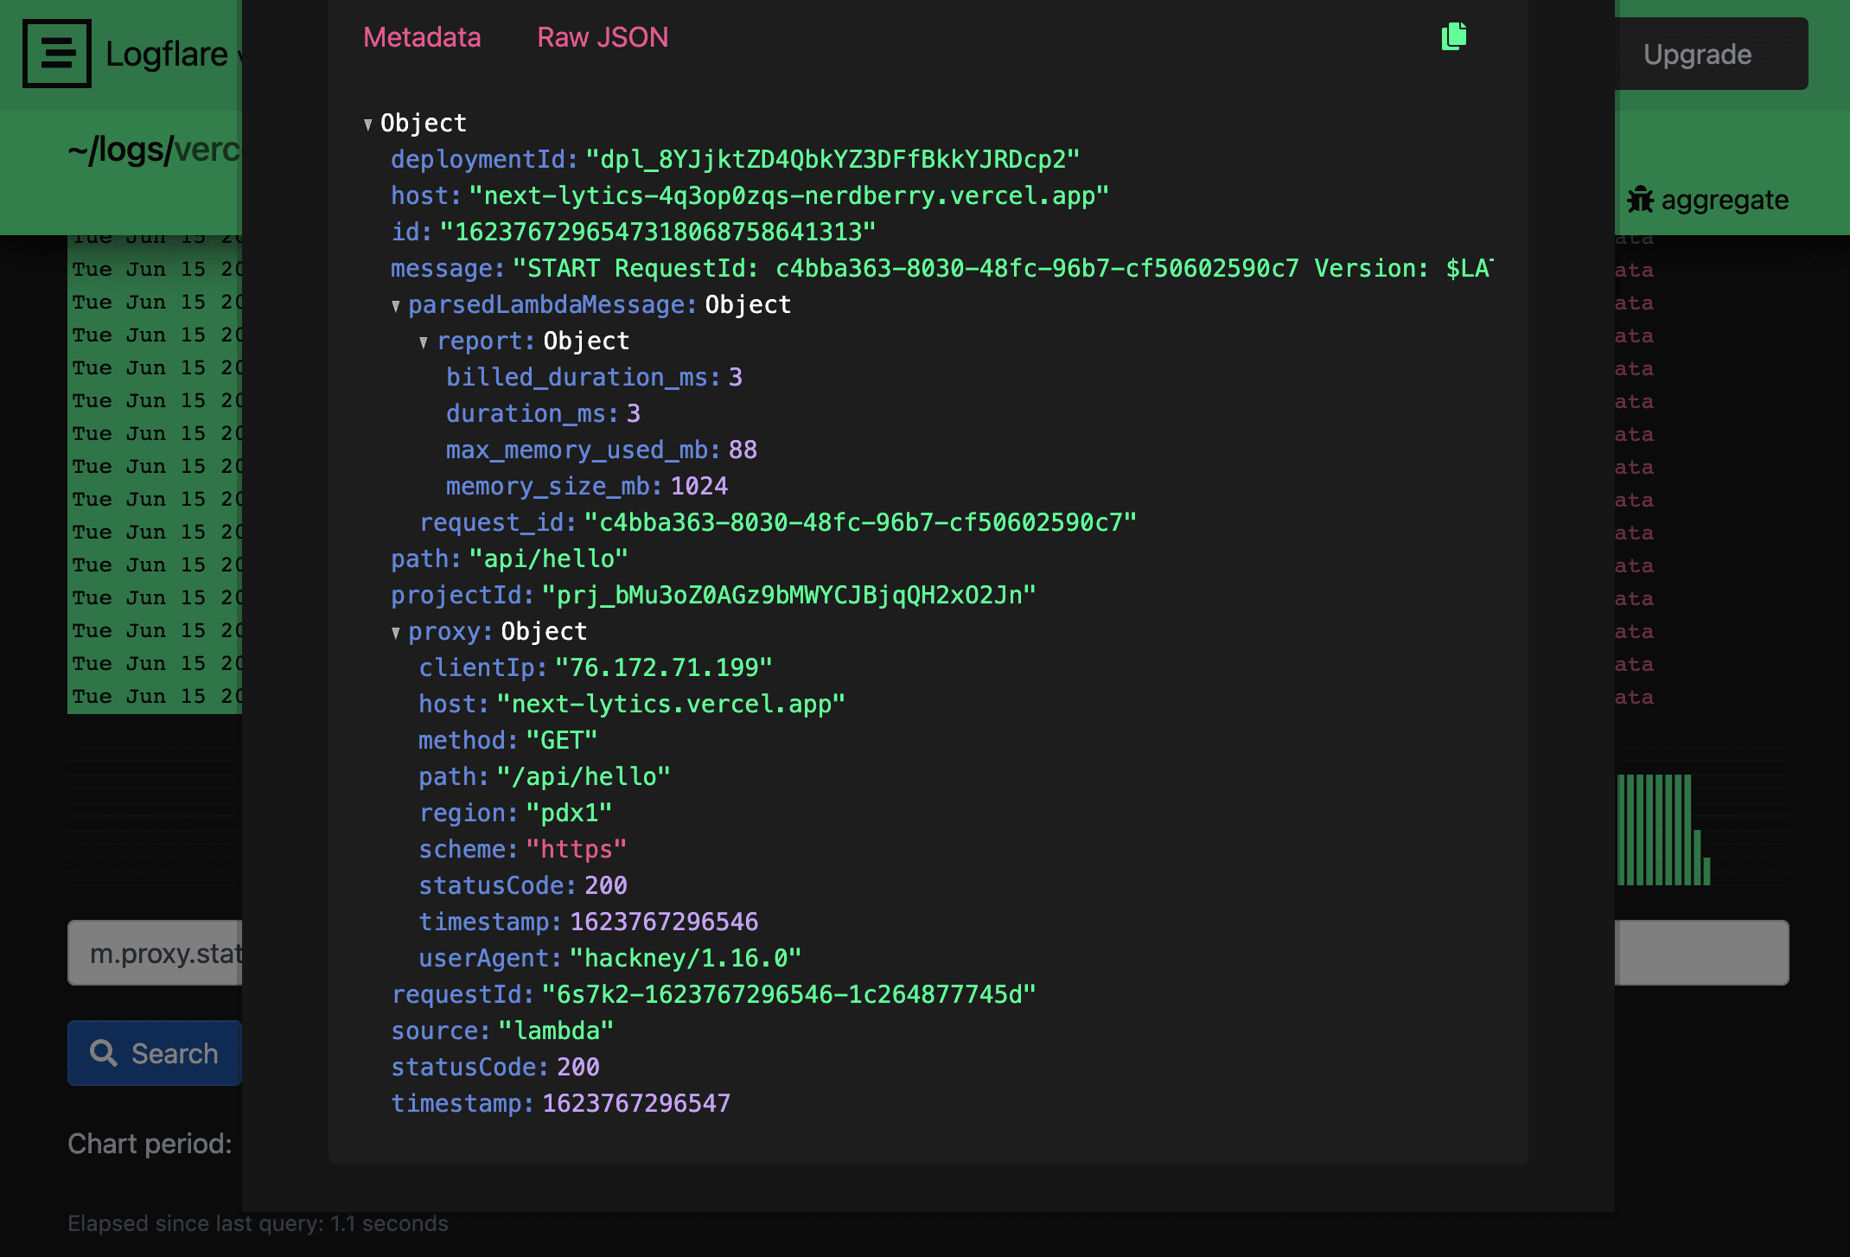Collapse the proxy object node
The image size is (1850, 1257).
click(x=396, y=633)
